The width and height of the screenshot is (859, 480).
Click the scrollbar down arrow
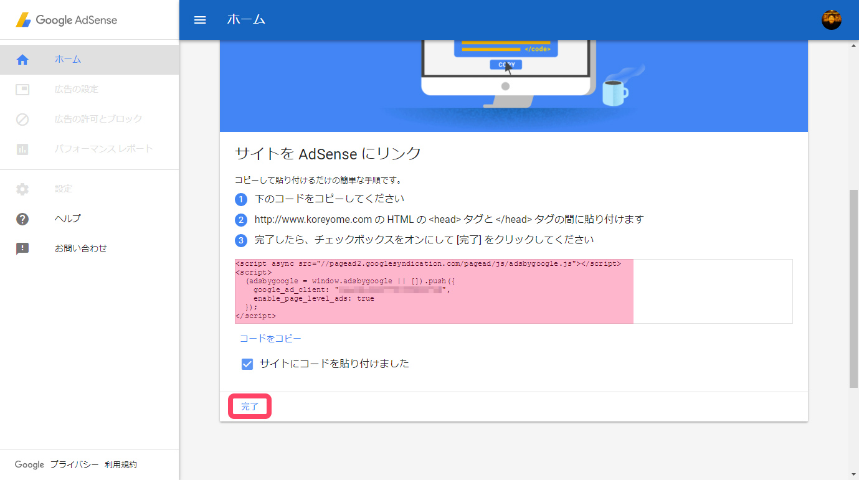click(x=853, y=474)
